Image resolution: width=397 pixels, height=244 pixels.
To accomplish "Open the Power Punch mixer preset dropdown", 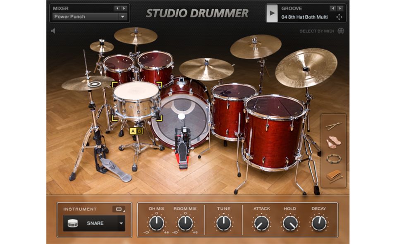I will pos(122,17).
